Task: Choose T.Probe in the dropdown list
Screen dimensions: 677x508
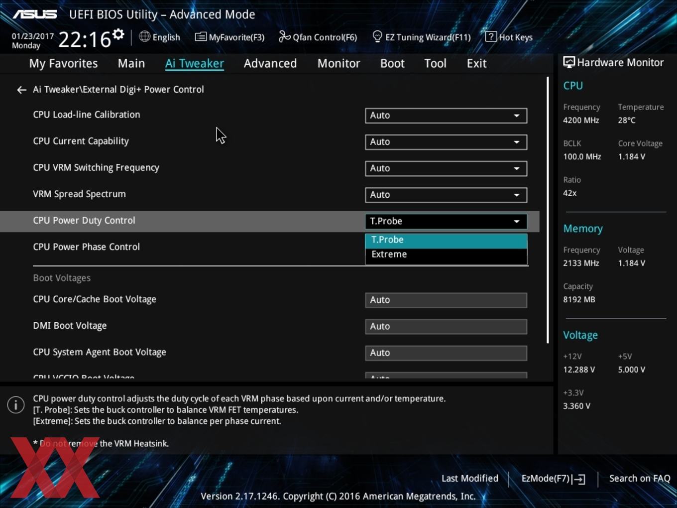Action: click(x=446, y=240)
